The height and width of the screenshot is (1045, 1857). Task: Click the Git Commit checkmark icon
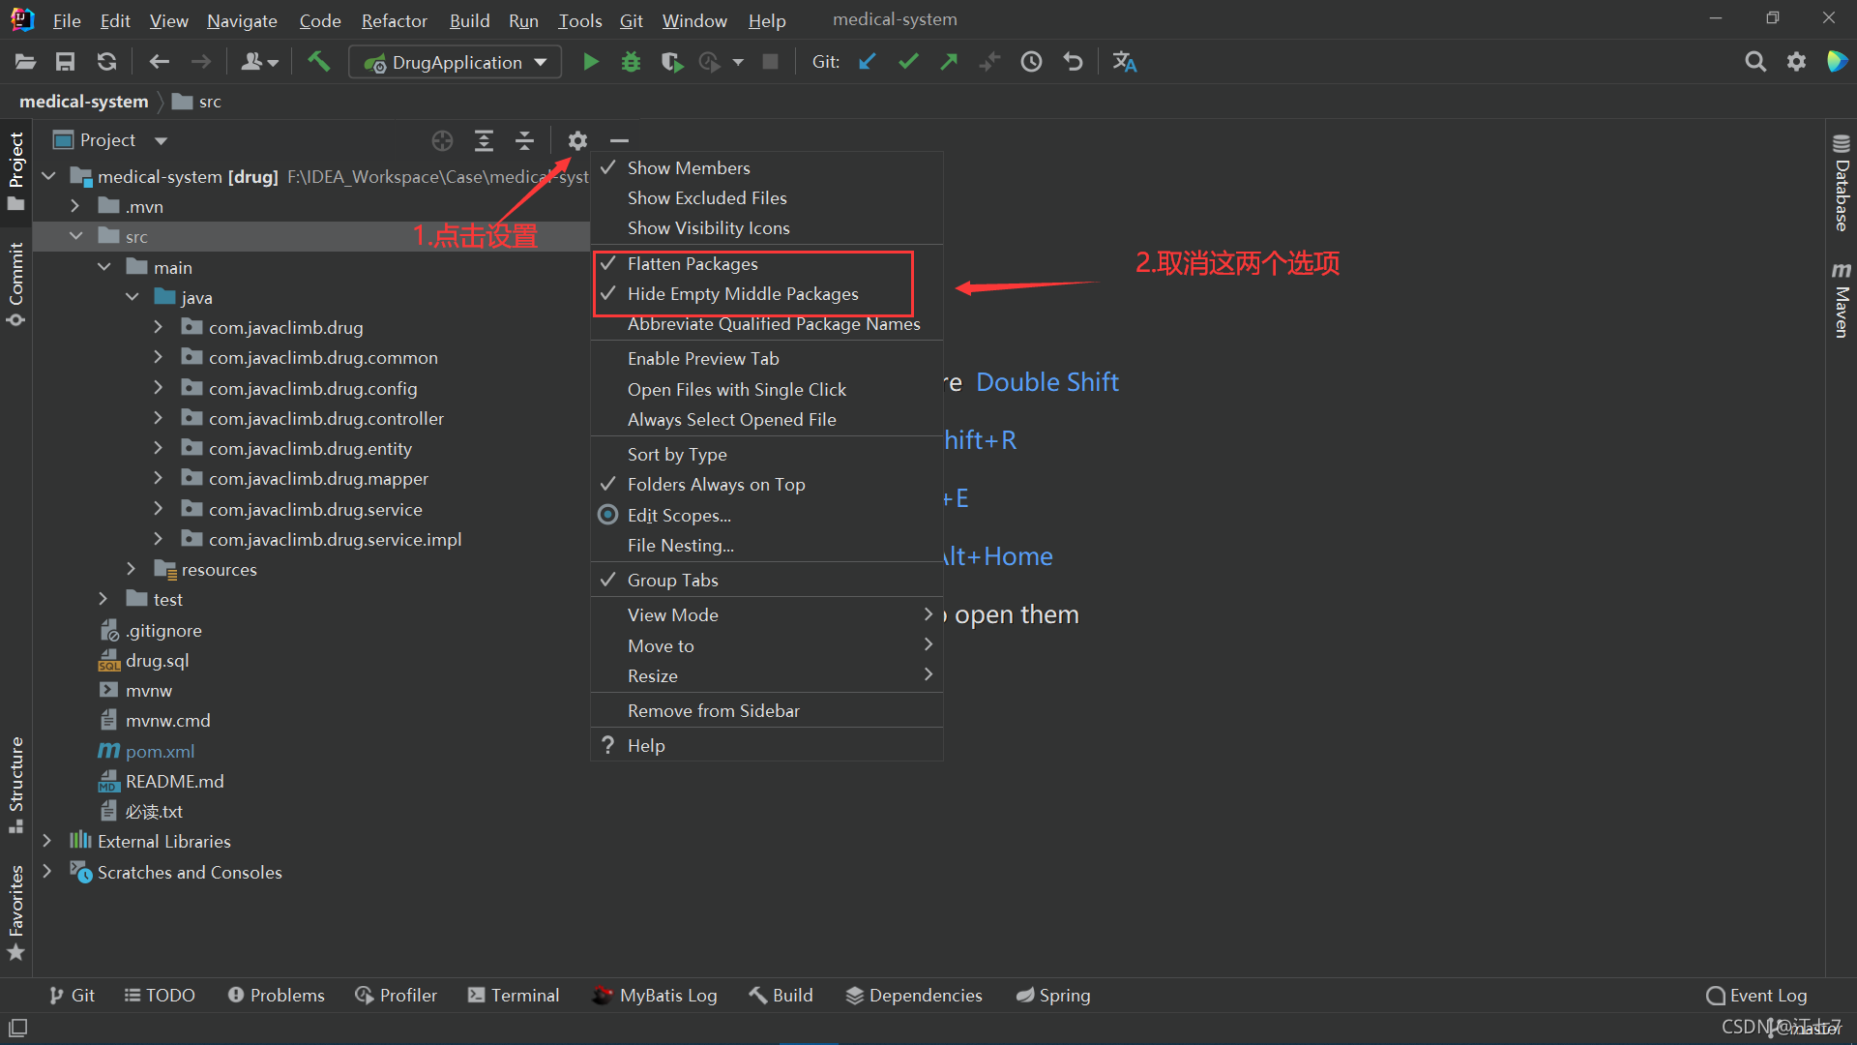908,62
